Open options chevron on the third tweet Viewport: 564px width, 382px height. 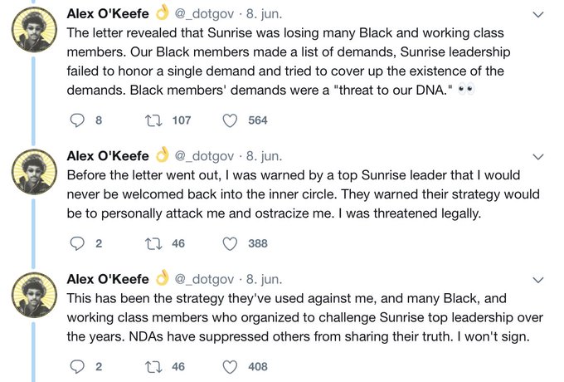coord(538,279)
